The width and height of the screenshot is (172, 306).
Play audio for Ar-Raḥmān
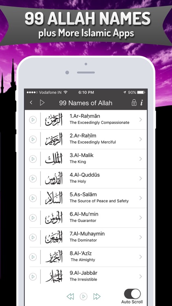(x=33, y=120)
